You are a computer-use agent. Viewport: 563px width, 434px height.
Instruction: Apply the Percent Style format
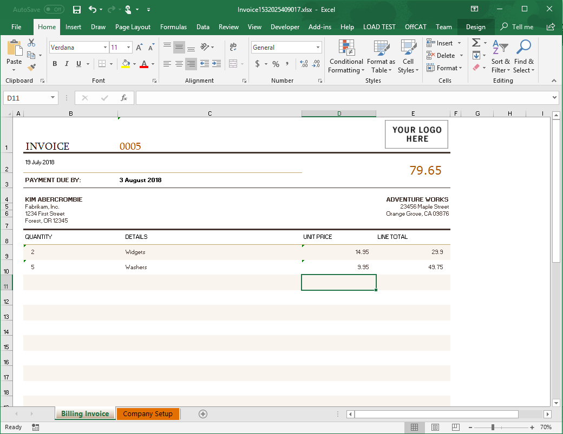click(x=276, y=63)
